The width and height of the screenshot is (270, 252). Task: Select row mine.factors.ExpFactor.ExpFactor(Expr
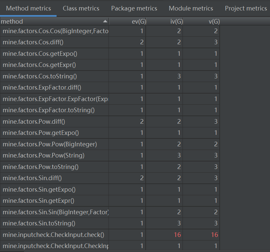110,99
